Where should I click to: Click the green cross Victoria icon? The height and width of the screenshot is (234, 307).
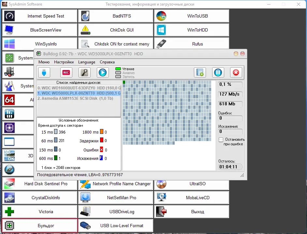[9, 212]
